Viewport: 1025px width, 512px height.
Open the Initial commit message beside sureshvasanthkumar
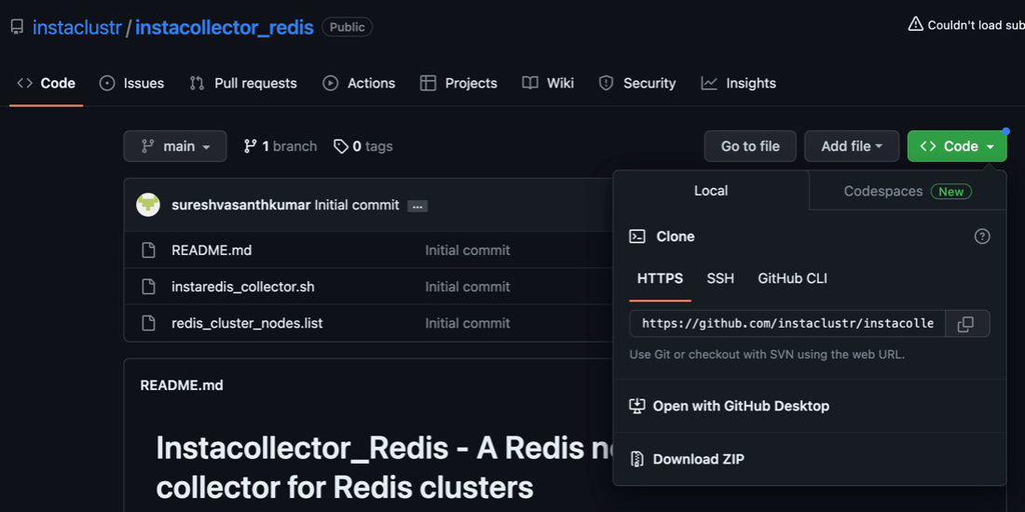357,205
